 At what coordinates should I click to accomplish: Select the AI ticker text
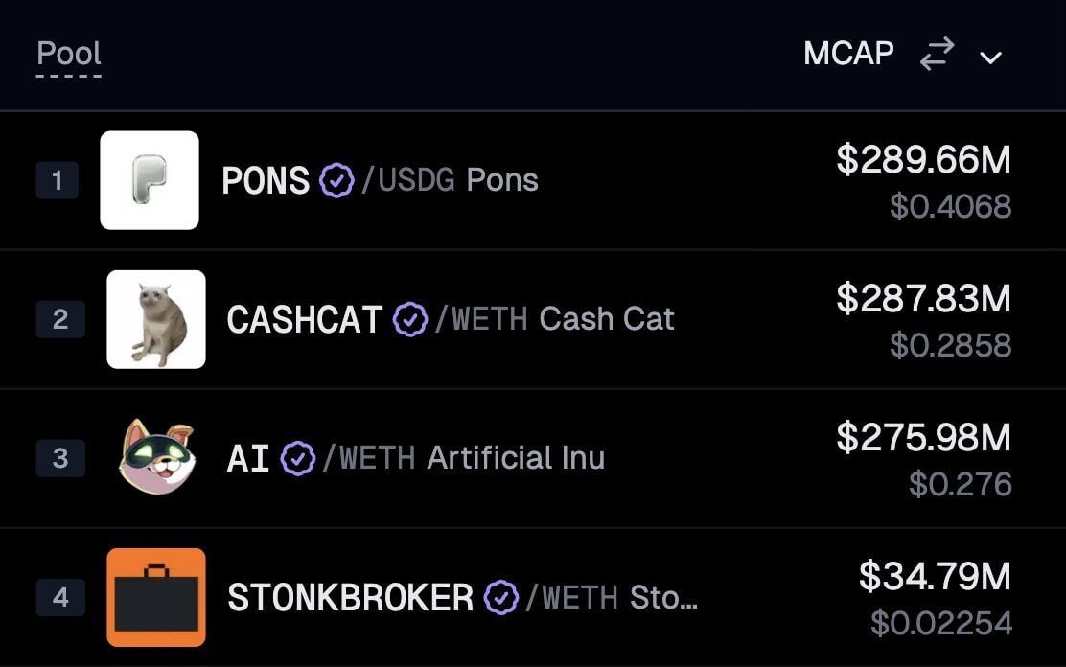point(248,458)
